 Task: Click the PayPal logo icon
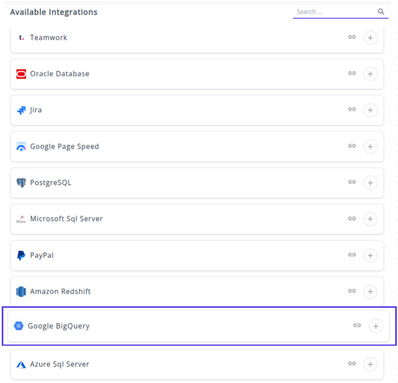(21, 255)
